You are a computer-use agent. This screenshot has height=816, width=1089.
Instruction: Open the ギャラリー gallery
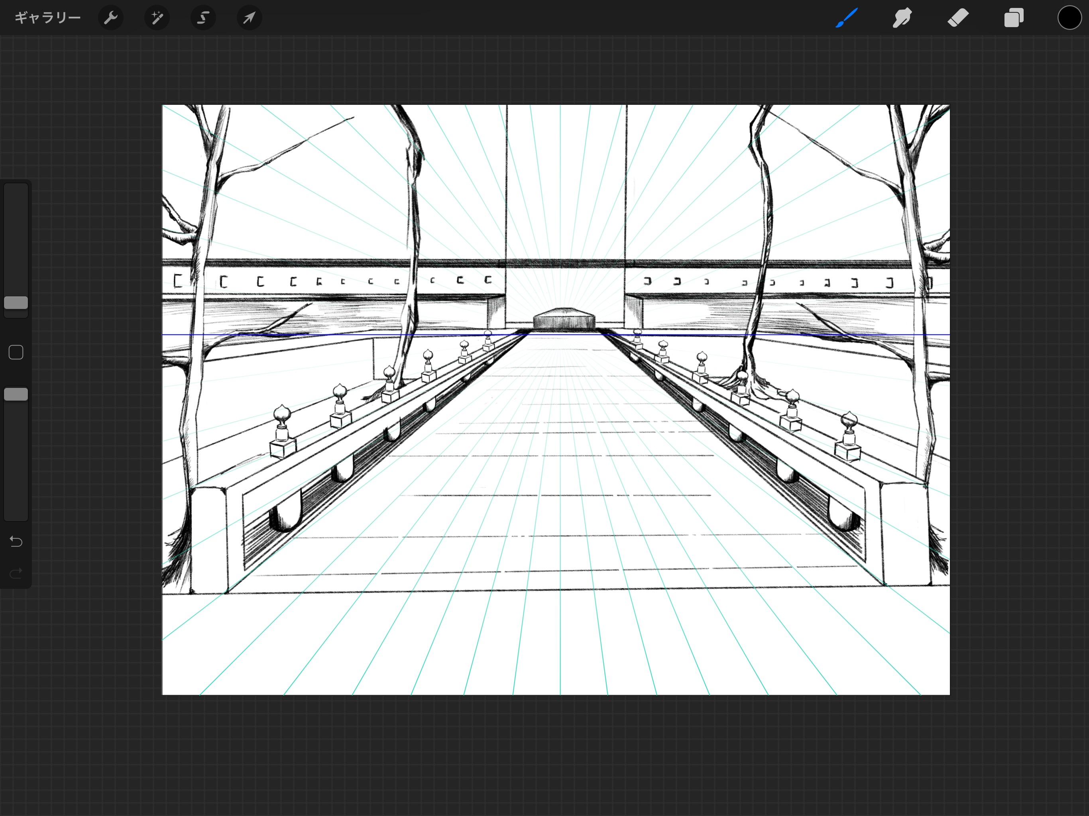tap(47, 18)
